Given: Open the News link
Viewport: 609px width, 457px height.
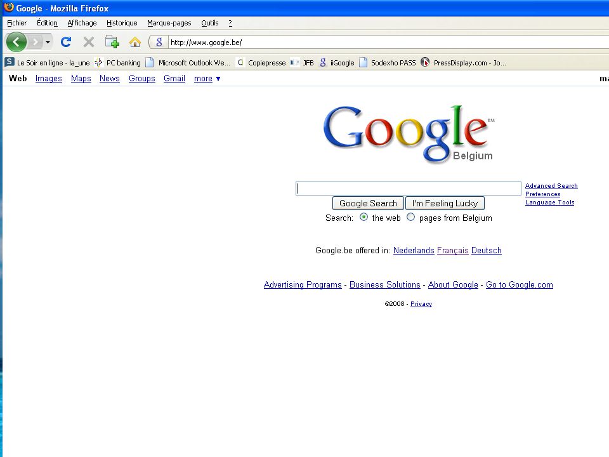Looking at the screenshot, I should [110, 79].
